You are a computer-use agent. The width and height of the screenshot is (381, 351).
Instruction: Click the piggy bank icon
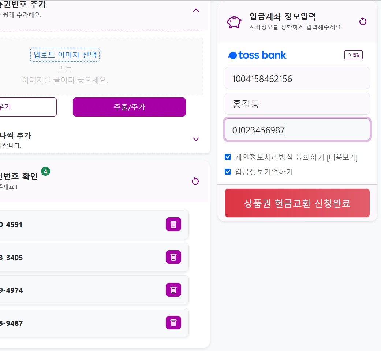(234, 22)
